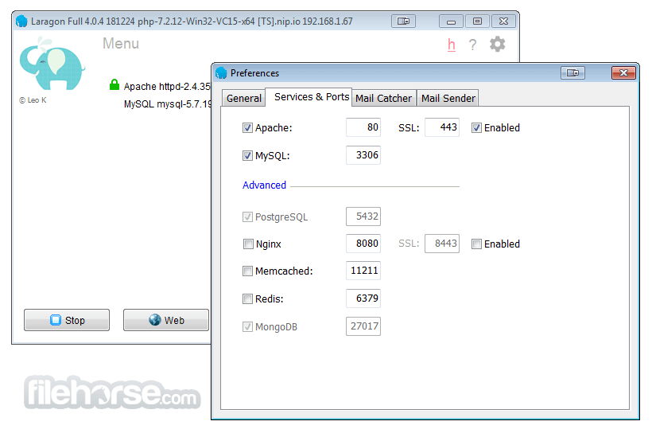Toggle compact mode button in Laragon title bar
Viewport: 652px width, 433px height.
pyautogui.click(x=403, y=21)
